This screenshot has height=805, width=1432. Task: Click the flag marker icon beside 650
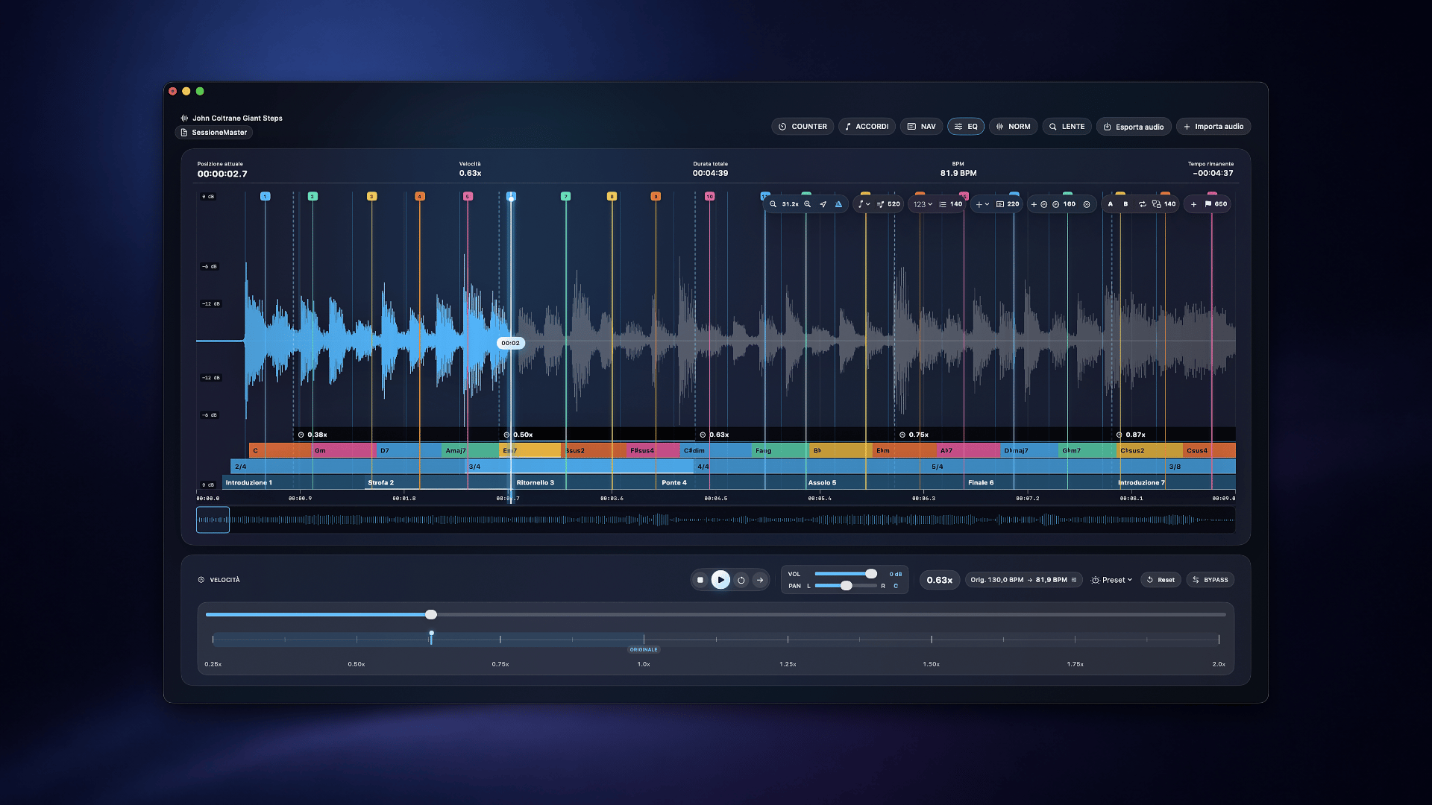click(1208, 204)
